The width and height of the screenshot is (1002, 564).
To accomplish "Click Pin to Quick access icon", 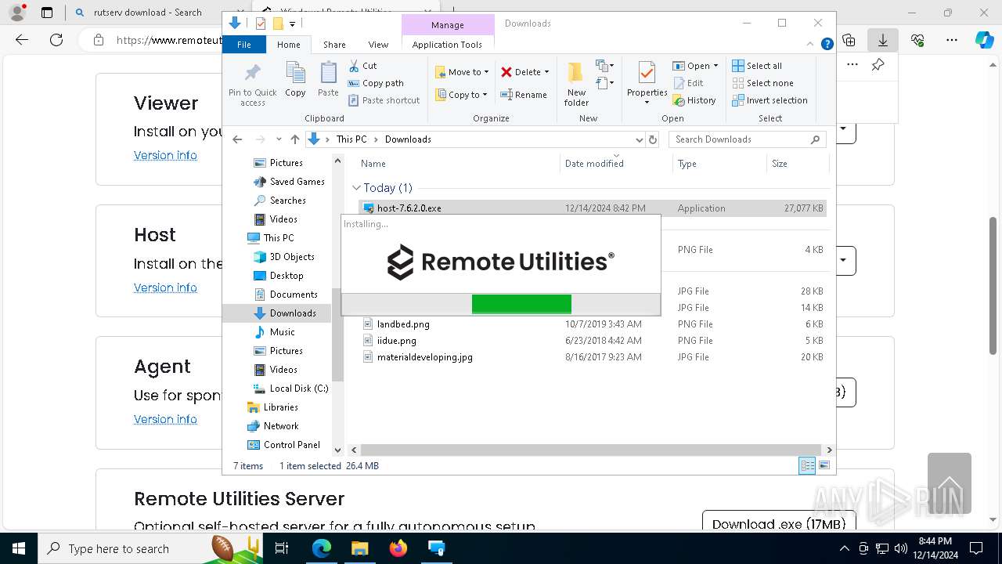I will 252,85.
